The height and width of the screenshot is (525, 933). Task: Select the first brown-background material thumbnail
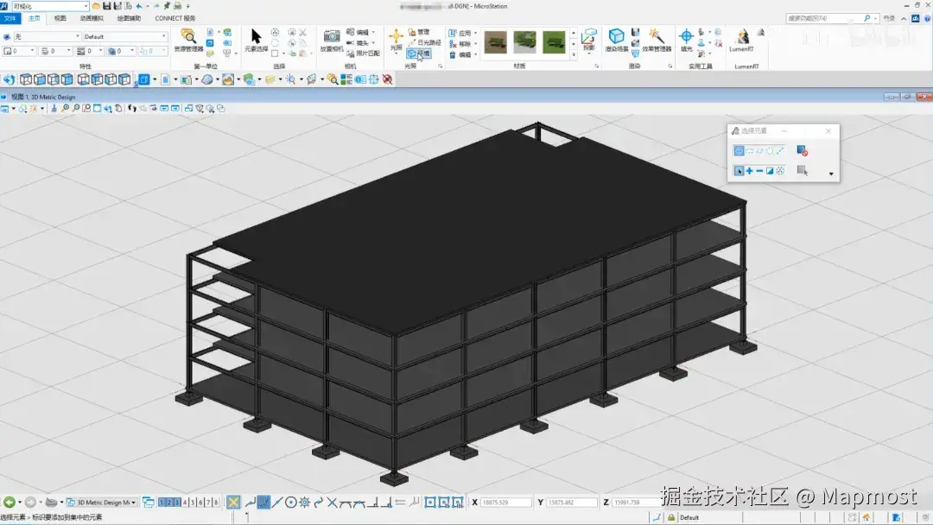496,42
